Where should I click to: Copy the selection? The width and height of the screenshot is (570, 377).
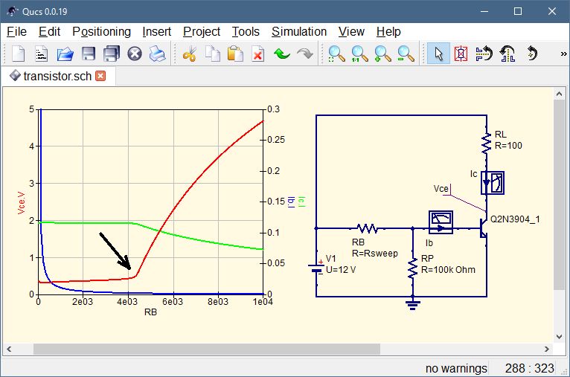coord(212,54)
